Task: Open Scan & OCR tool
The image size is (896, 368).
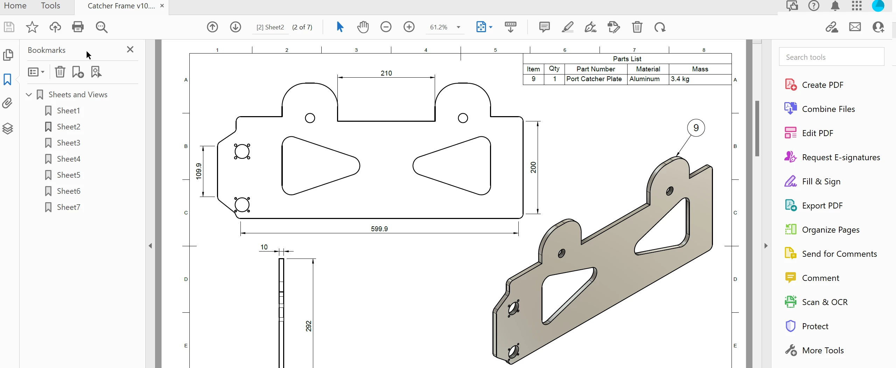Action: [x=816, y=302]
